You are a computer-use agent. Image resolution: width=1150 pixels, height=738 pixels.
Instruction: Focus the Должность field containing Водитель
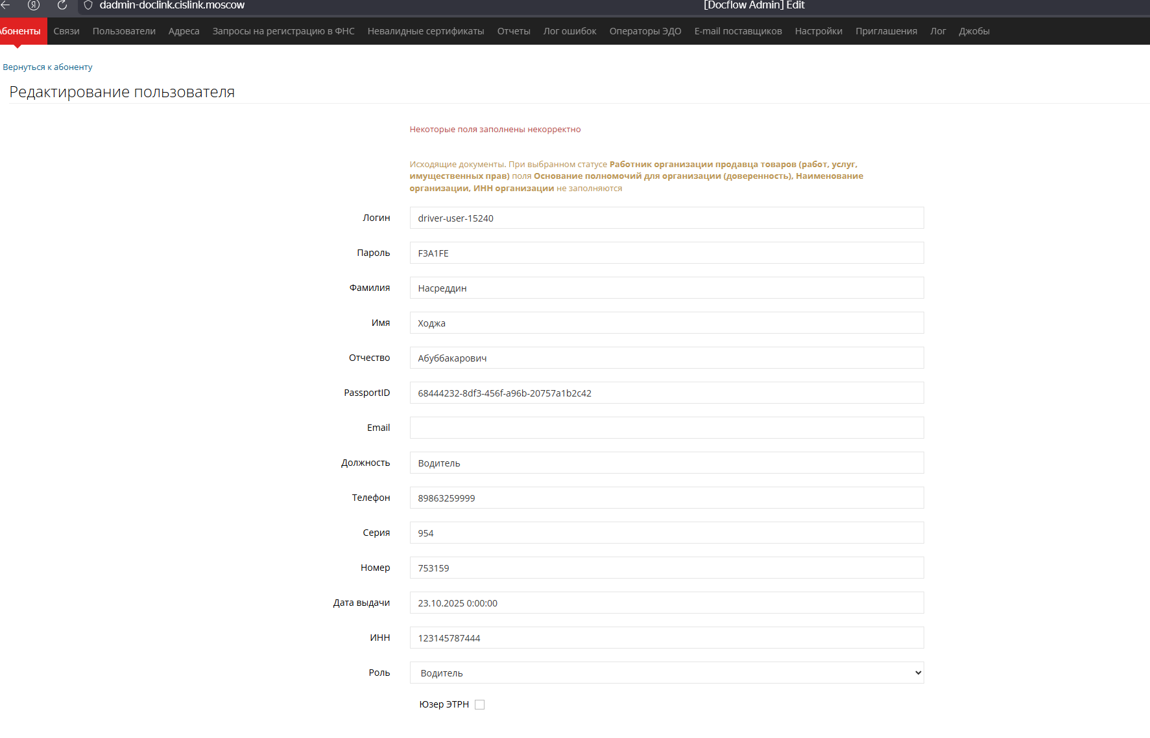pos(667,463)
